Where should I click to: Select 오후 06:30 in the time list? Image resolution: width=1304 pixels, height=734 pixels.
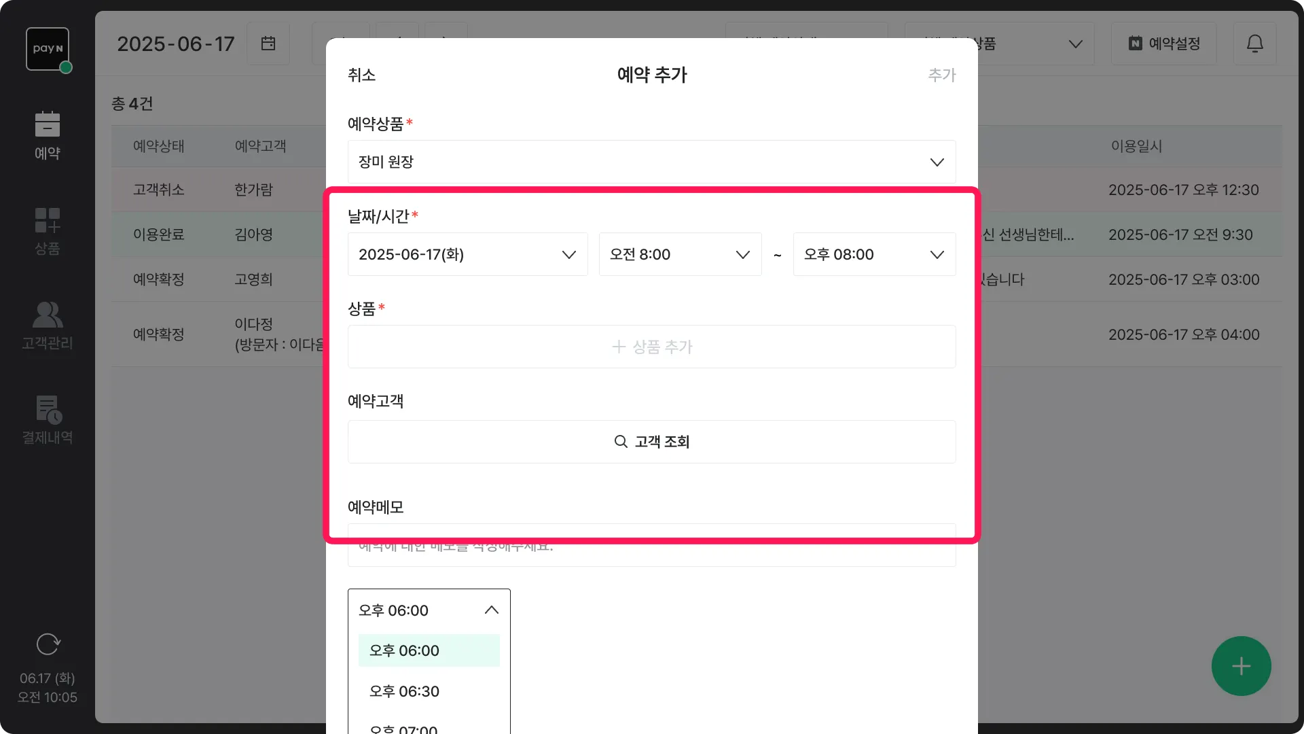405,691
